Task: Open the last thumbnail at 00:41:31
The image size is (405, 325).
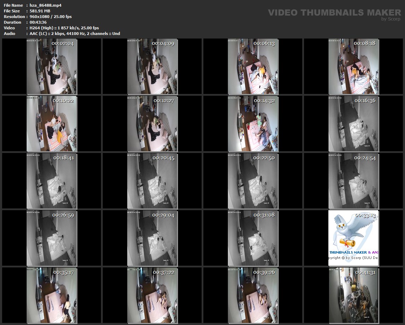Action: click(353, 295)
